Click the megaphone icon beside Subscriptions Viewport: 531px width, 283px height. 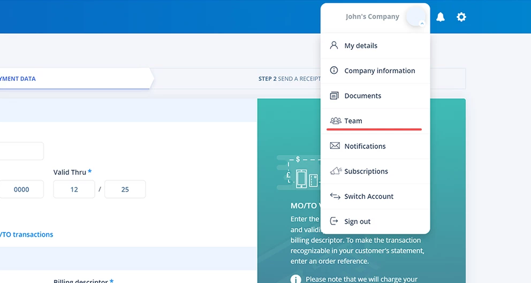[x=335, y=171]
